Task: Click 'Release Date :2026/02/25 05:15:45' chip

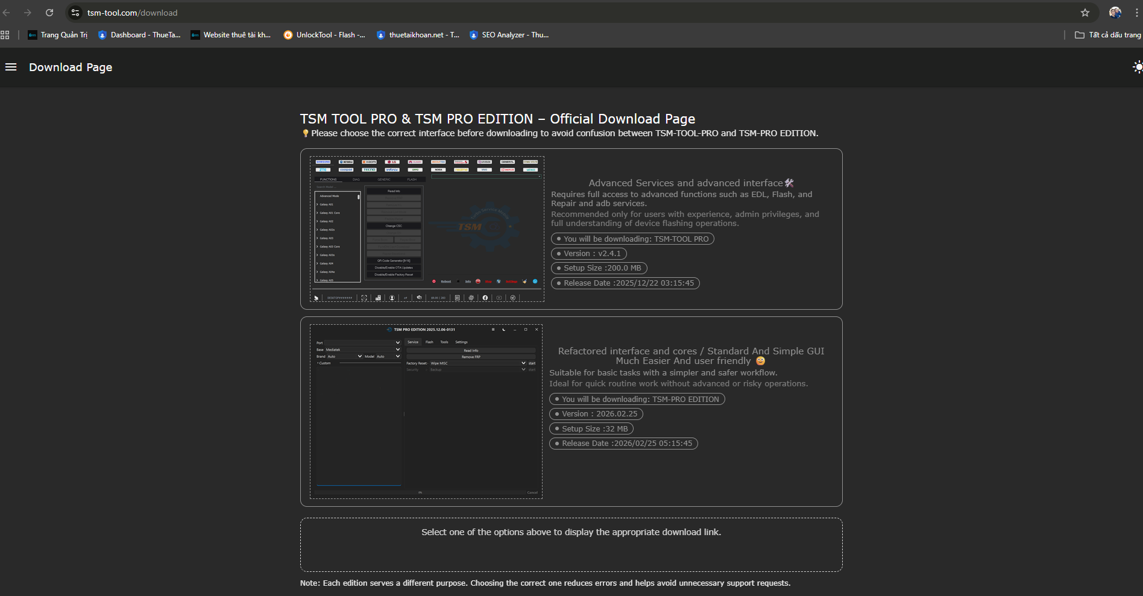Action: pyautogui.click(x=623, y=444)
